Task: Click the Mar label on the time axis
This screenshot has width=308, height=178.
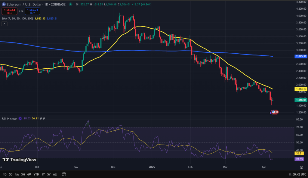Action: [x=225, y=167]
